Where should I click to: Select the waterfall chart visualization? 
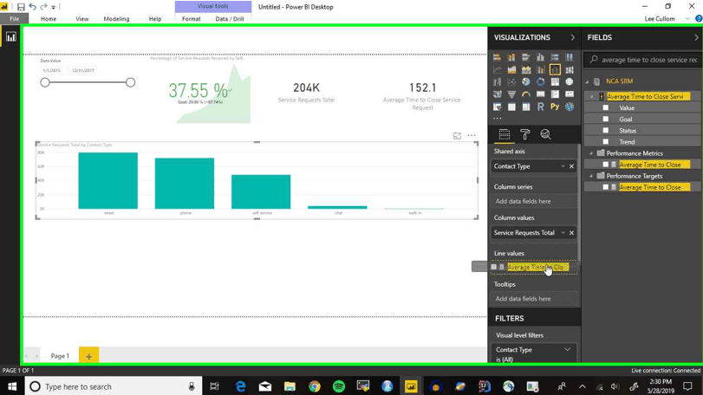click(498, 82)
